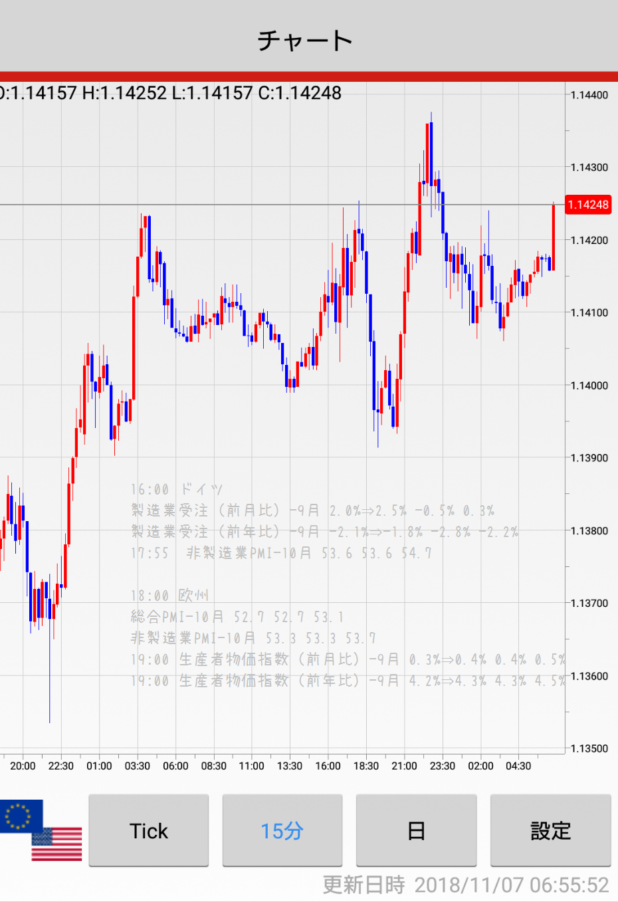618x902 pixels.
Task: Click the 1.14400 price axis label
Action: [x=589, y=95]
